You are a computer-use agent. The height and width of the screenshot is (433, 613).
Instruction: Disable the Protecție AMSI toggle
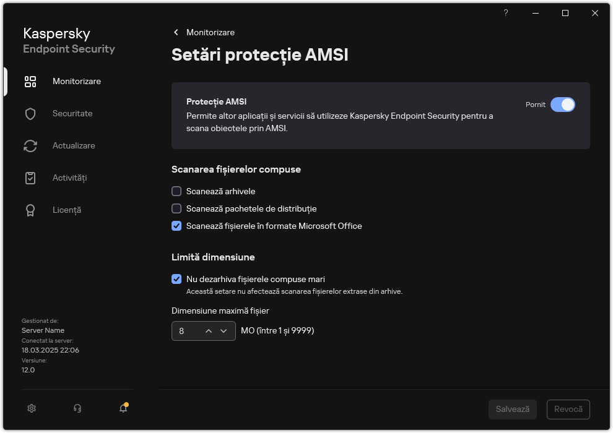[563, 105]
